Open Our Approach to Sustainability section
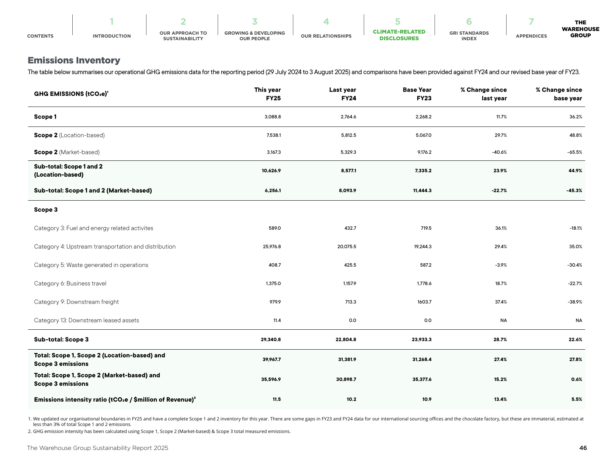Viewport: 615px width, 461px height. click(x=183, y=36)
